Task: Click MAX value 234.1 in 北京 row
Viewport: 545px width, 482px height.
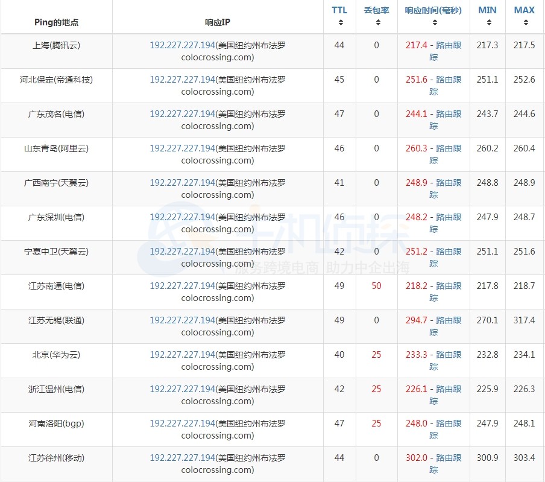Action: 524,355
